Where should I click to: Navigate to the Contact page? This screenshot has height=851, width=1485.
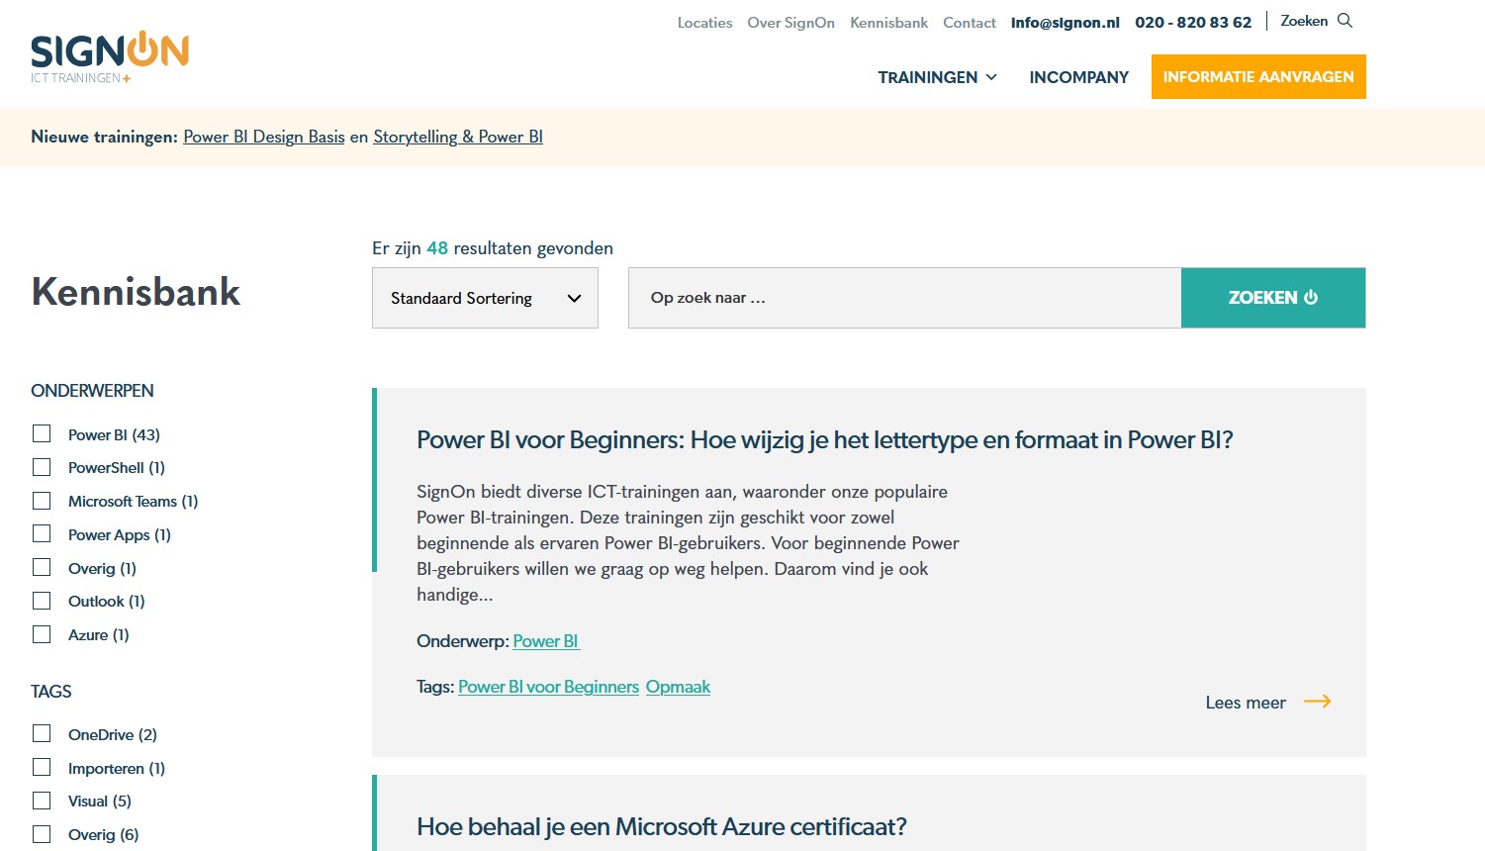point(969,22)
